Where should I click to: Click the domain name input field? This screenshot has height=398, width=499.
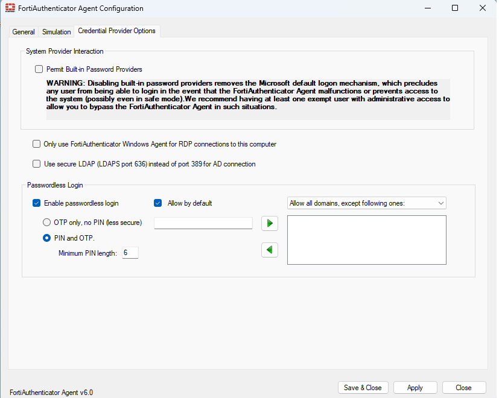coord(203,223)
